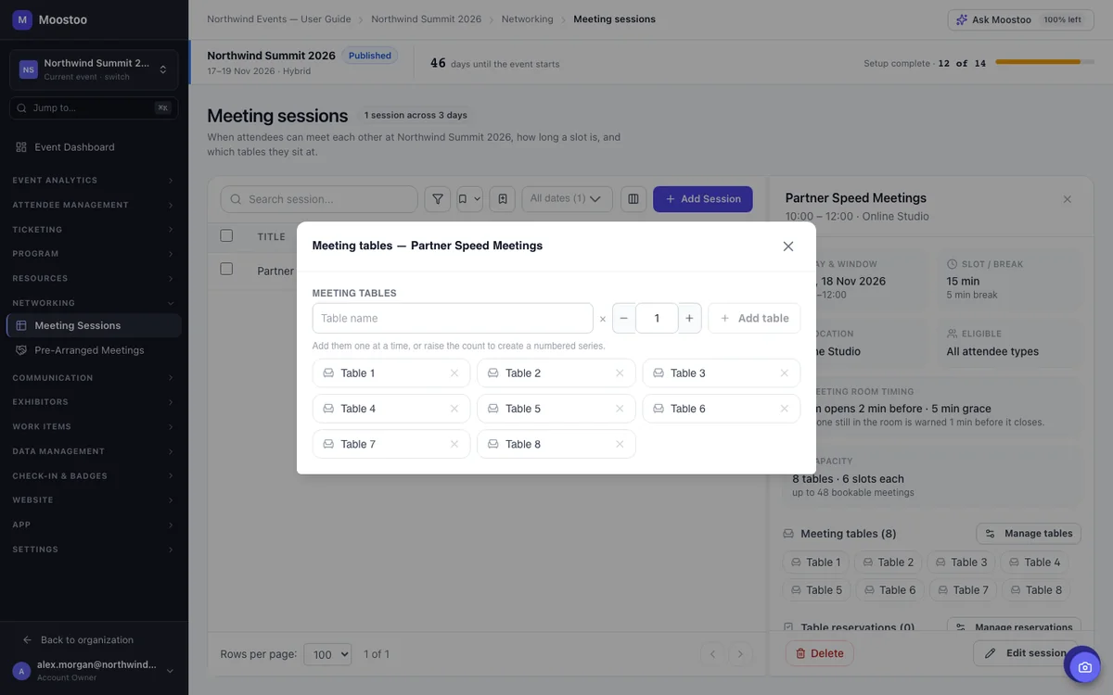
Task: Remove Table 8 with its X icon
Action: (620, 444)
